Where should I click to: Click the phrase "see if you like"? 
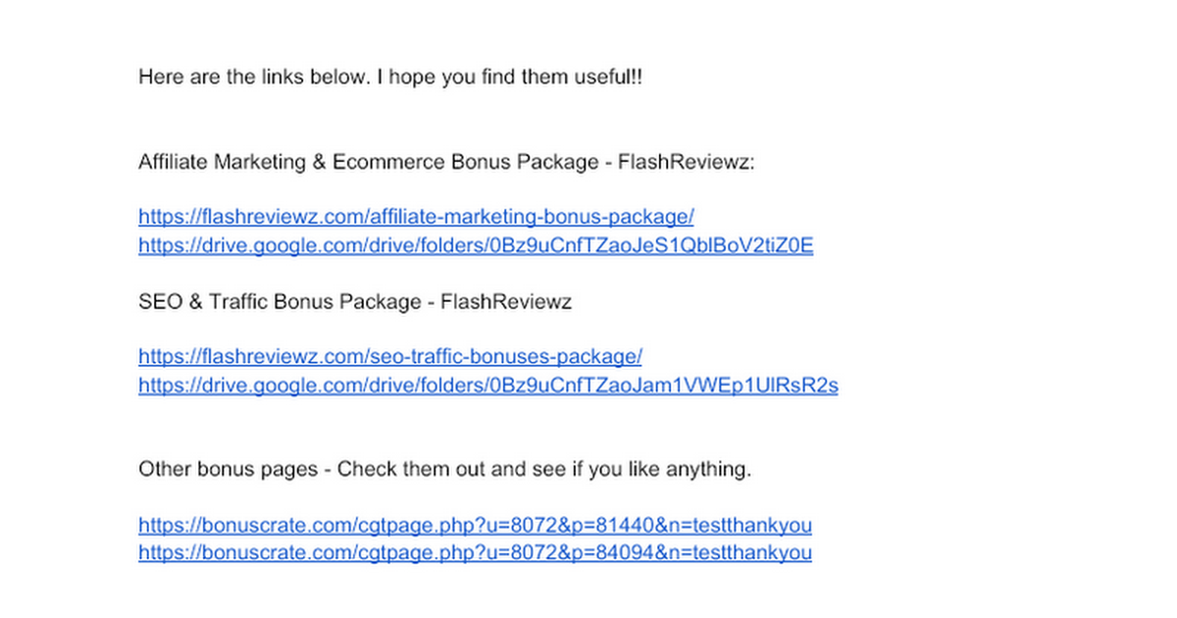[x=595, y=470]
